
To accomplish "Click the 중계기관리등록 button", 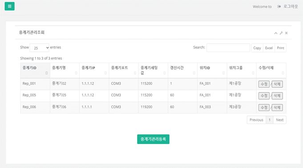I will click(x=153, y=139).
